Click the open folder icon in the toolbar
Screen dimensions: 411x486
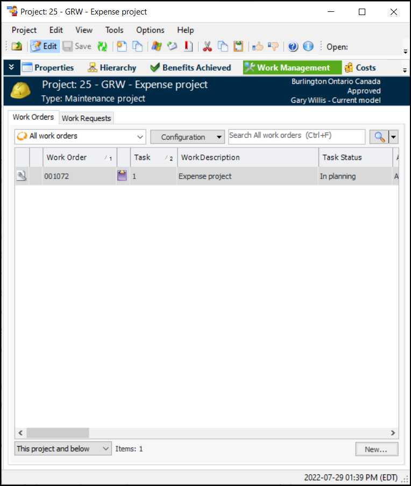[17, 46]
